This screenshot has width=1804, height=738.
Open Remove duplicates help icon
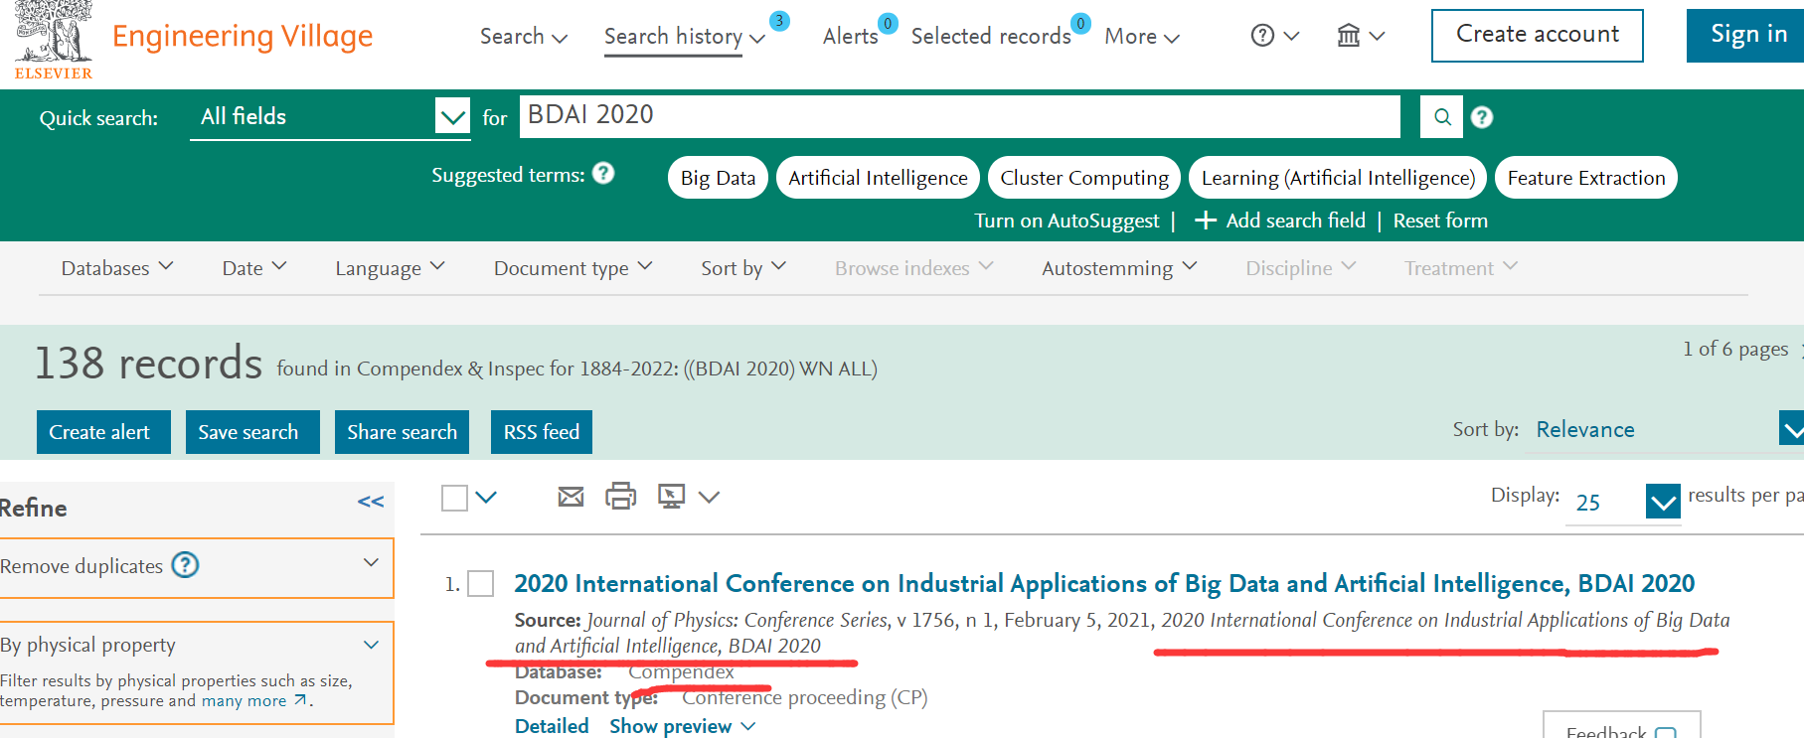(x=186, y=565)
